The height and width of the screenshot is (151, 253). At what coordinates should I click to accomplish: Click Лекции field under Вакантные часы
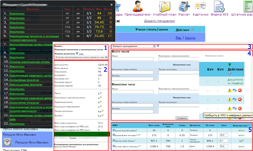click(x=133, y=92)
